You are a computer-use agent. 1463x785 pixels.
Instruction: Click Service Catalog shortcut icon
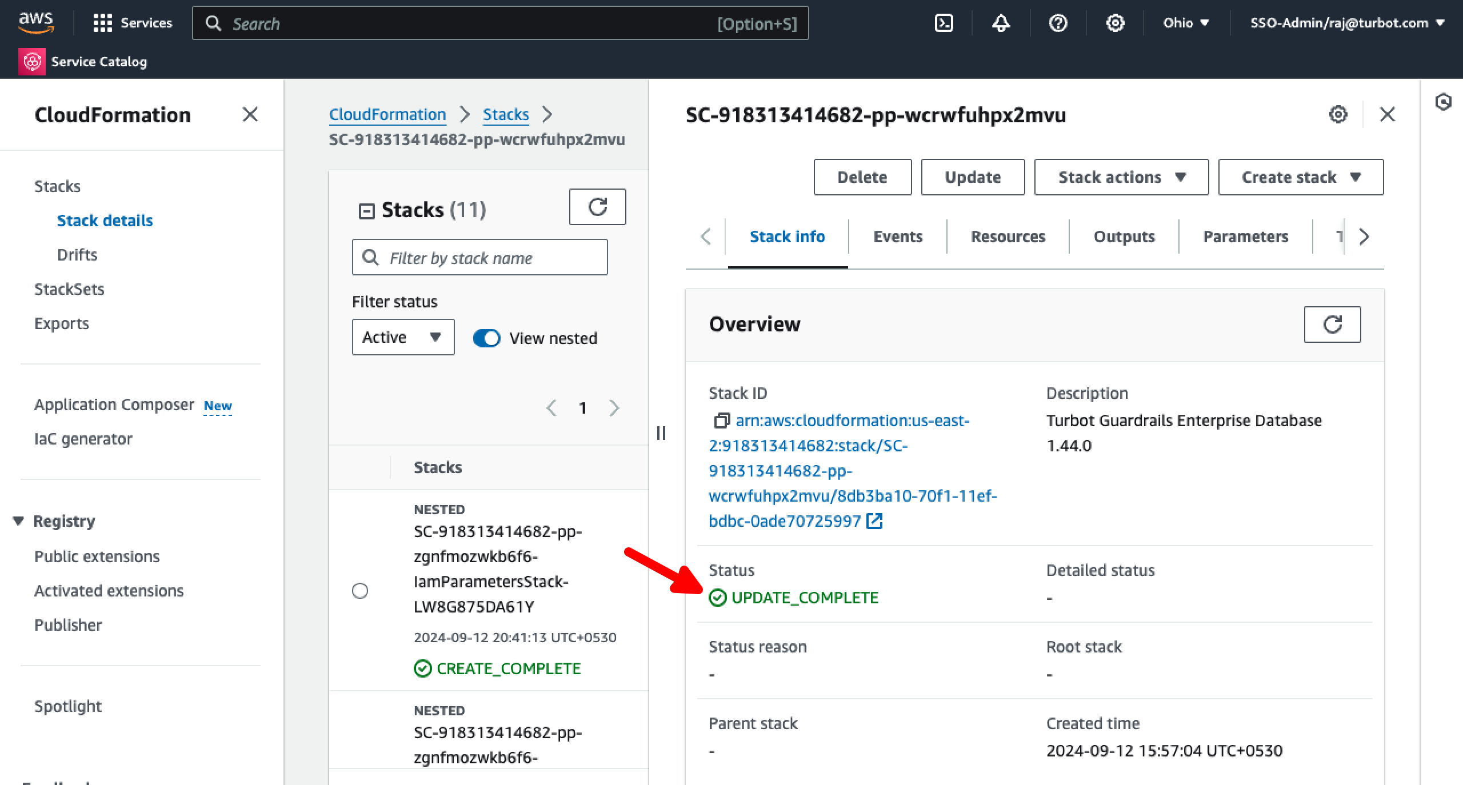point(32,62)
